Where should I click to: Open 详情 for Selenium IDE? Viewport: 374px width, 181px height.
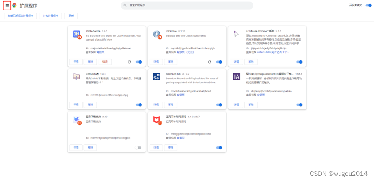point(156,105)
